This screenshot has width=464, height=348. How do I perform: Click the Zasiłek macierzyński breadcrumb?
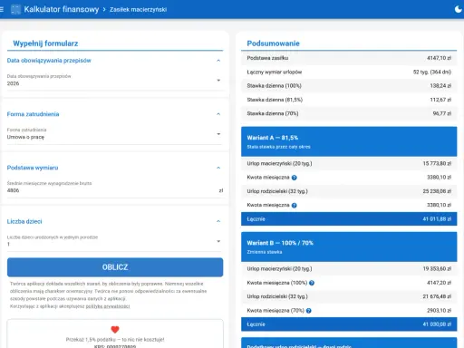[138, 10]
